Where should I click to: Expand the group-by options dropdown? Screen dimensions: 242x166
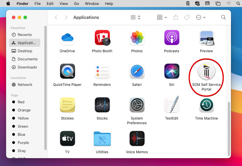click(x=162, y=17)
